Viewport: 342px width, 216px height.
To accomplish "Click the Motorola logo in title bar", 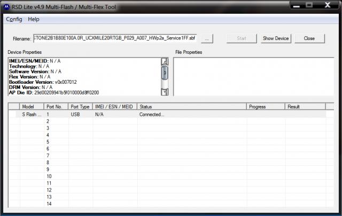I will [x=6, y=6].
